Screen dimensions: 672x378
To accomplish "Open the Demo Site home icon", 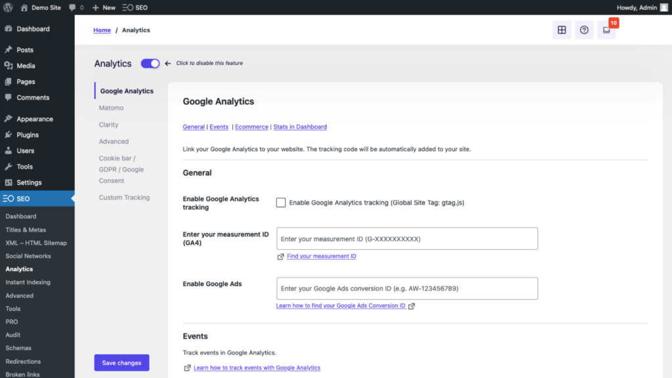I will tap(24, 7).
